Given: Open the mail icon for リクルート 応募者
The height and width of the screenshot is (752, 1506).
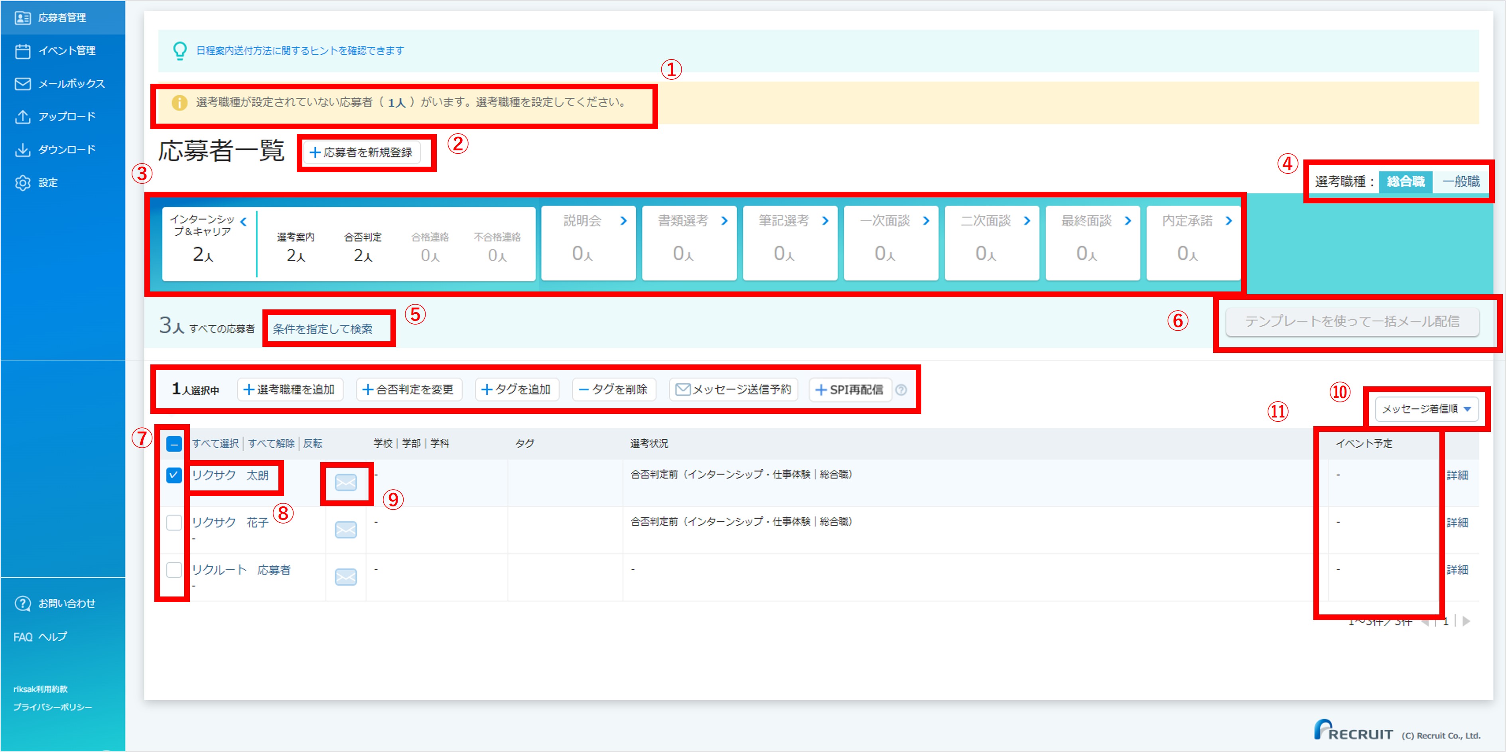Looking at the screenshot, I should tap(345, 577).
